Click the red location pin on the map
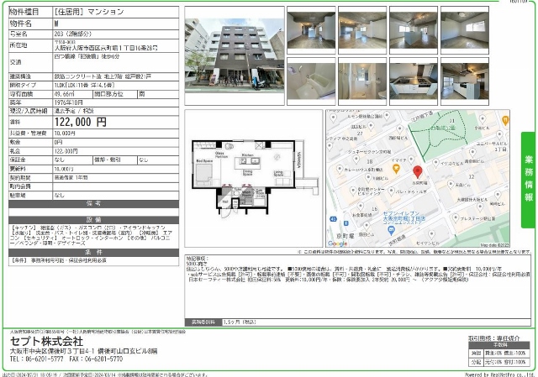 click(417, 171)
